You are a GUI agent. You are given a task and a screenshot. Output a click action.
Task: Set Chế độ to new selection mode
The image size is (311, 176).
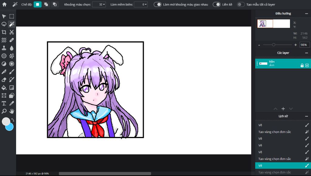point(37,4)
